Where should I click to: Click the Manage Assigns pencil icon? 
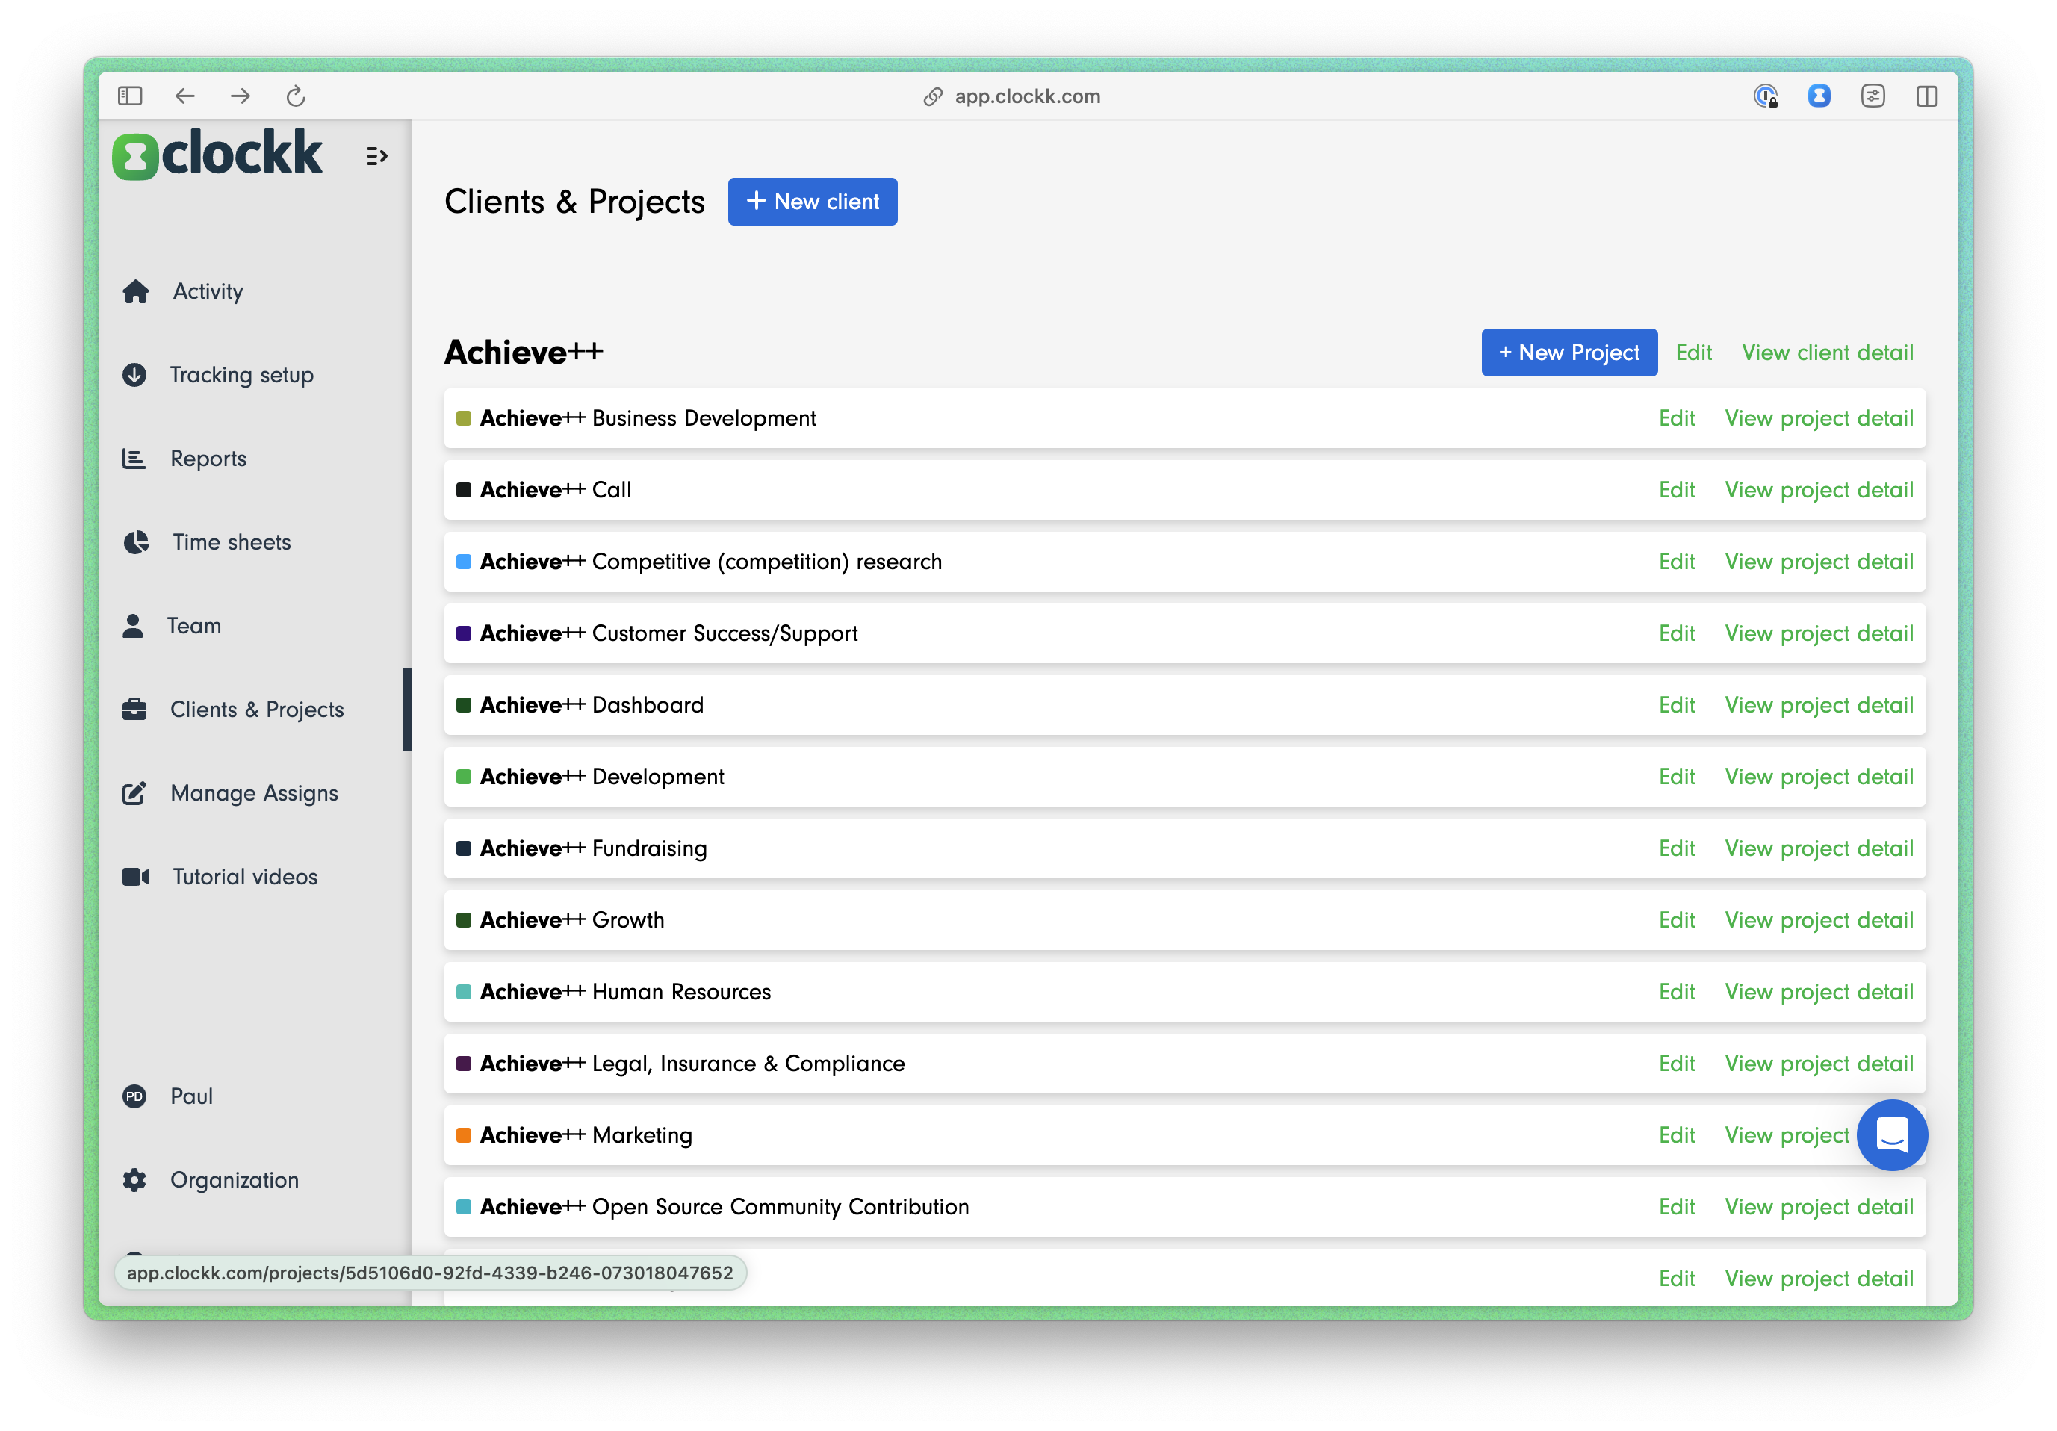tap(134, 793)
